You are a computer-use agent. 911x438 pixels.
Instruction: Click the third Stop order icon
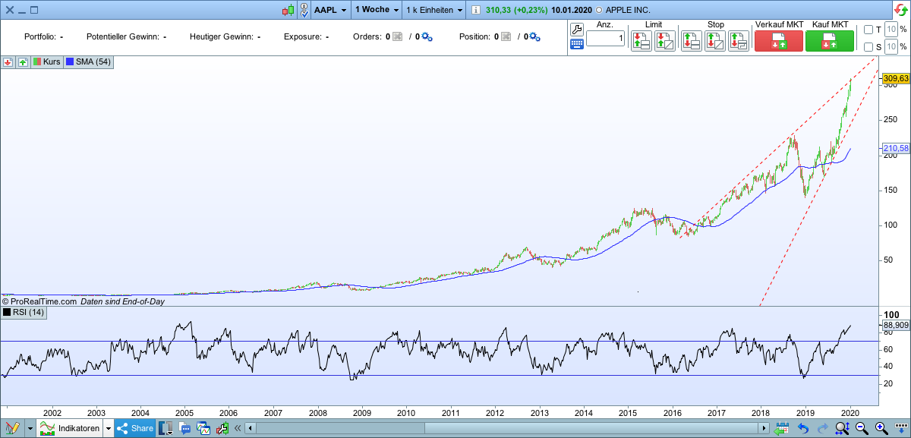click(x=739, y=41)
